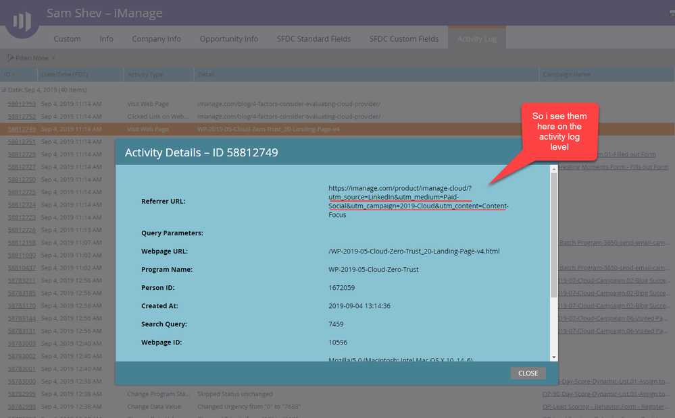Click the filter funnel icon

tap(10, 58)
